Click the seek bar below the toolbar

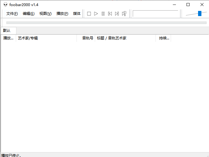tap(106, 23)
